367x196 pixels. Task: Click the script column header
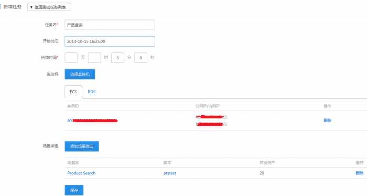click(167, 162)
